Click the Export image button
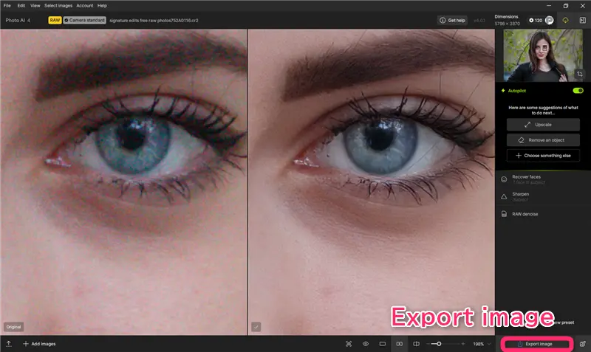 pos(537,344)
